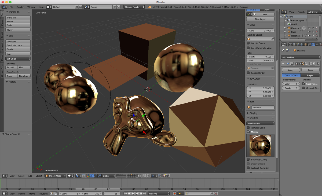The width and height of the screenshot is (322, 196).
Task: Toggle the snap magnet icon
Action: [148, 176]
